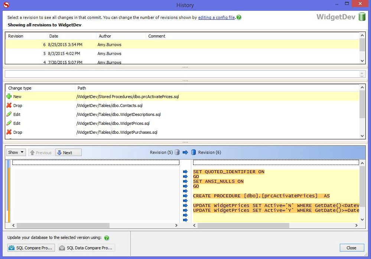Click the pencil Edit icon for WidgetPrices.sql
Screen dimensions: 371x259
click(x=9, y=123)
